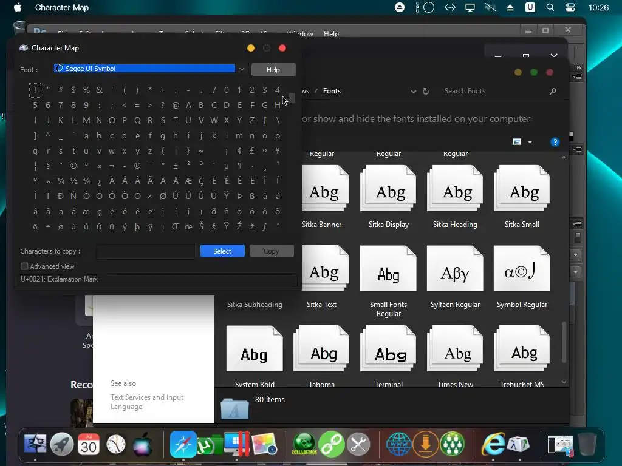The image size is (622, 466).
Task: Click the circular eject icon in menu bar
Action: point(400,7)
